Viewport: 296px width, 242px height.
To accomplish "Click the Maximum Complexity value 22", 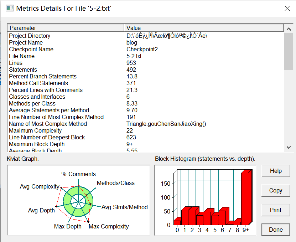I will click(130, 130).
